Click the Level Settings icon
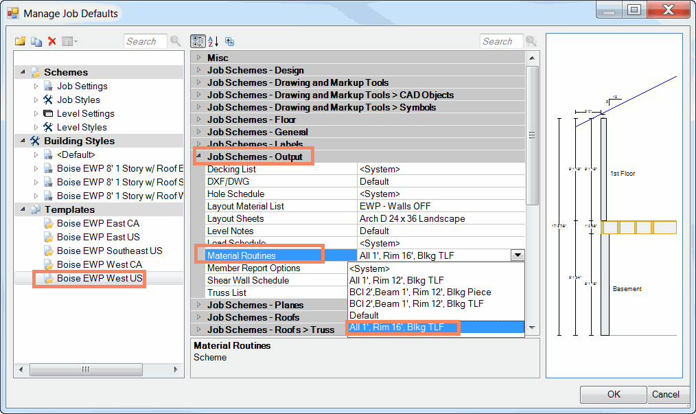Image resolution: width=696 pixels, height=414 pixels. coord(48,114)
